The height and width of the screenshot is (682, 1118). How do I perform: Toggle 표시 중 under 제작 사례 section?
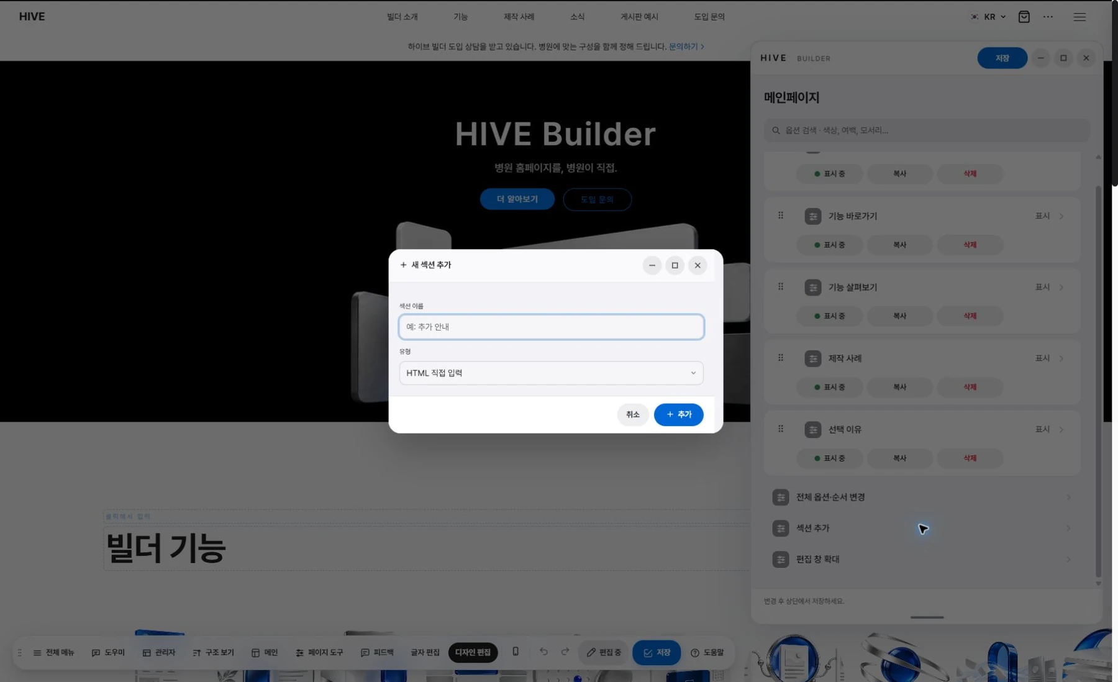(x=829, y=387)
